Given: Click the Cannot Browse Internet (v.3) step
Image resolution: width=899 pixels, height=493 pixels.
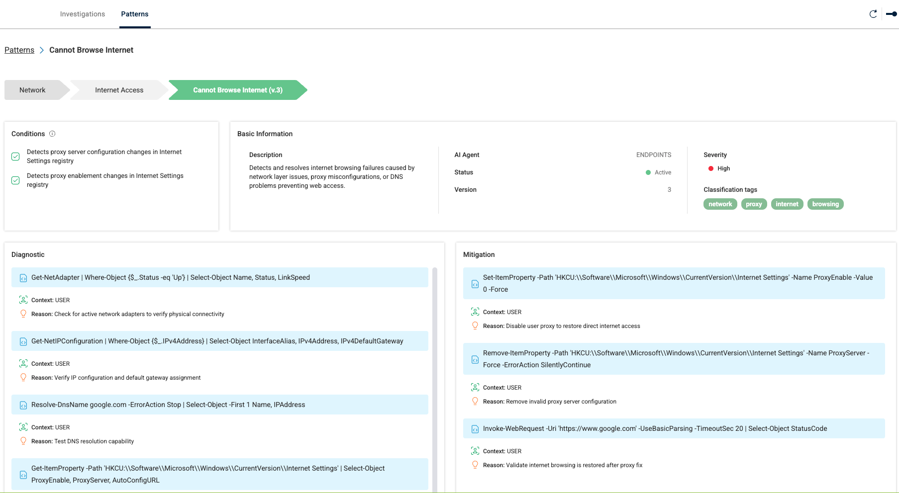Looking at the screenshot, I should point(238,90).
